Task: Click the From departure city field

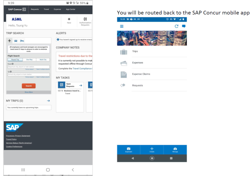Action: coord(29,67)
